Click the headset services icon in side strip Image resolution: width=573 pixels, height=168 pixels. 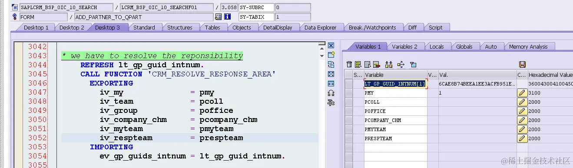click(331, 93)
